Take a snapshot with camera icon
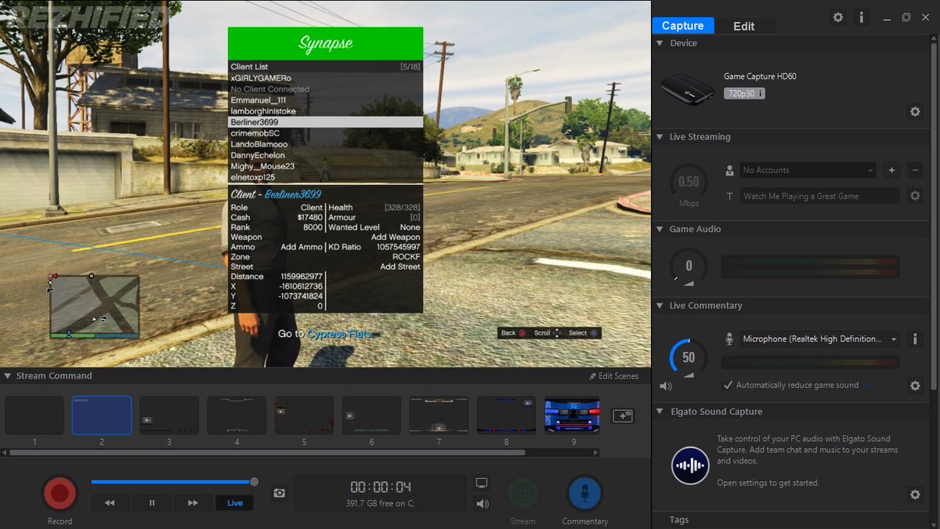The image size is (940, 529). (x=279, y=493)
